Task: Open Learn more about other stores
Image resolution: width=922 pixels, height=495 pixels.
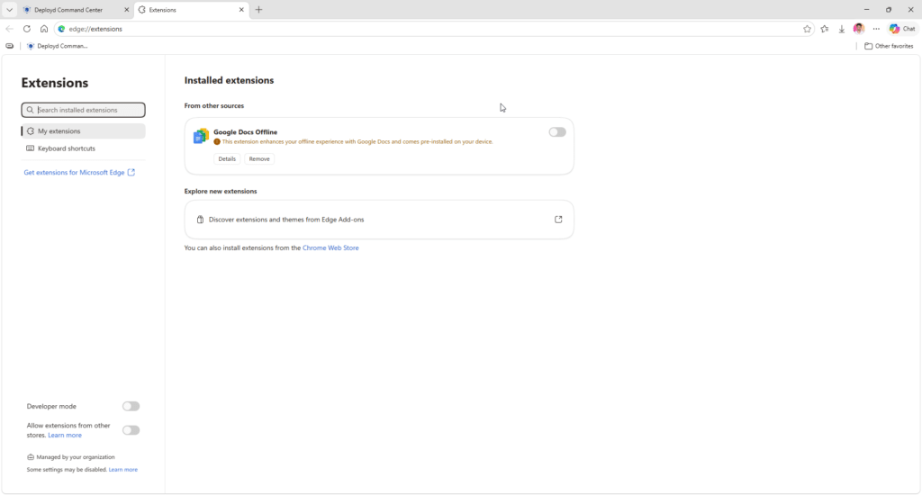Action: click(x=65, y=436)
